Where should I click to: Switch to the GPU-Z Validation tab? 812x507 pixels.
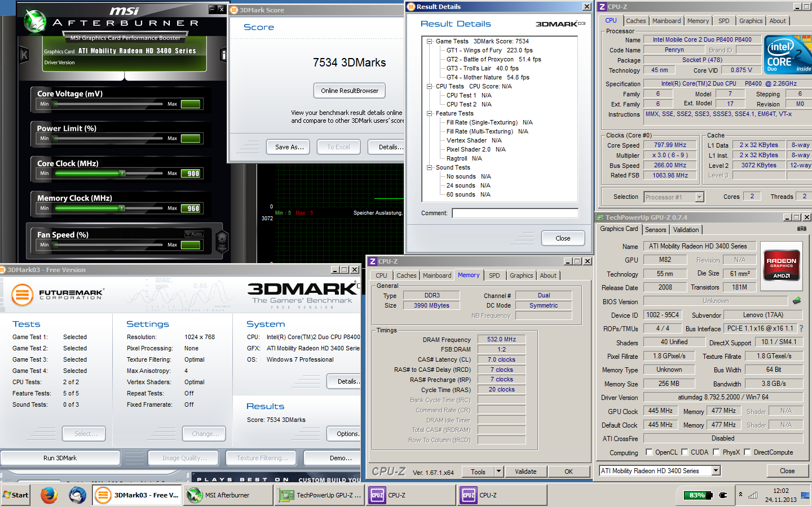686,230
